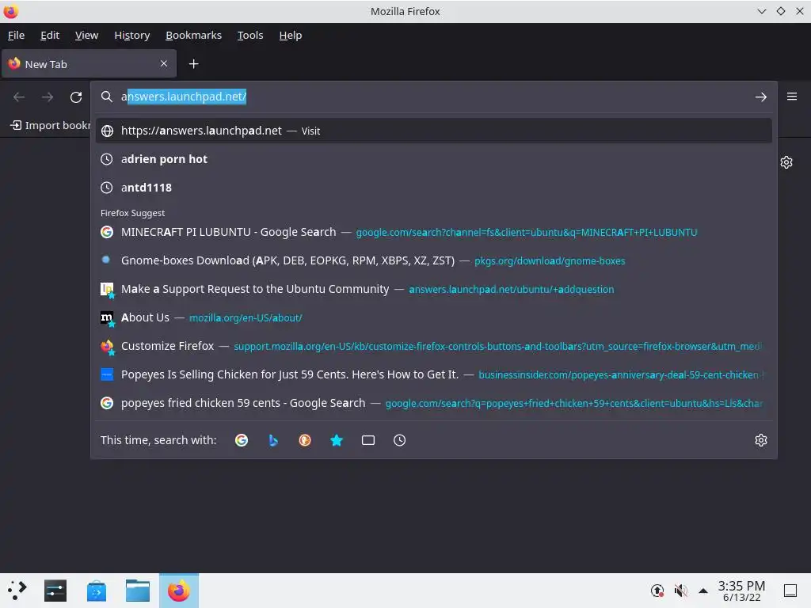811x608 pixels.
Task: Open new tab page settings gear
Action: [786, 162]
